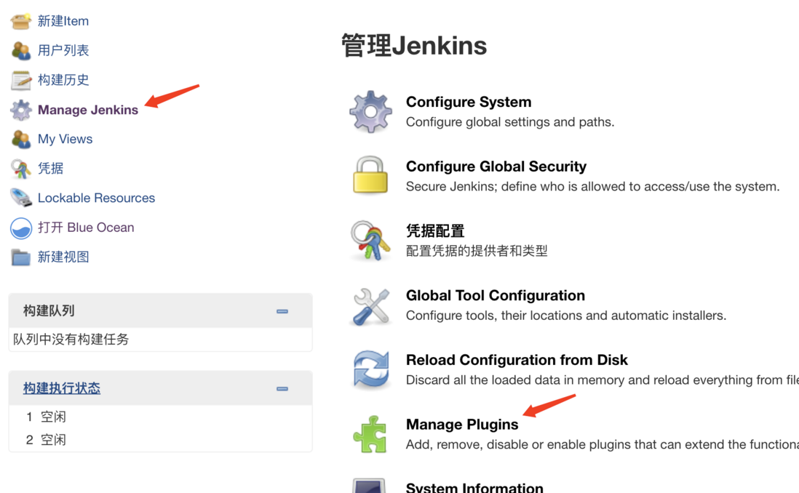
Task: Open 打开 Blue Ocean link
Action: coord(86,227)
